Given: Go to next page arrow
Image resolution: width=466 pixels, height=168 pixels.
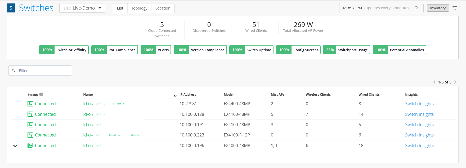Looking at the screenshot, I should (x=455, y=82).
